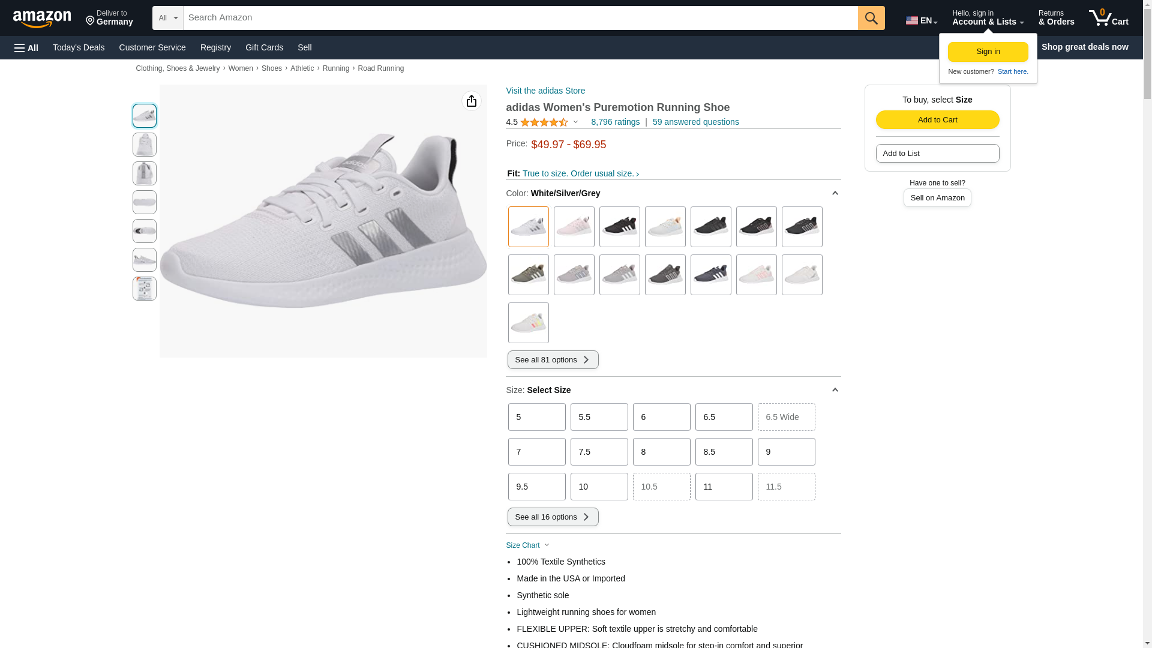The height and width of the screenshot is (648, 1152).
Task: Click into the Search Amazon field
Action: pos(521,18)
